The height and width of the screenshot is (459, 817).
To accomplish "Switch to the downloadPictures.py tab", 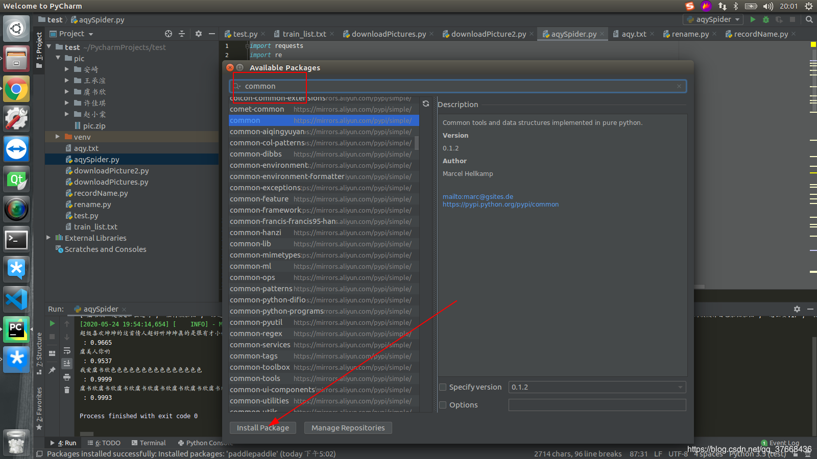I will (x=388, y=34).
